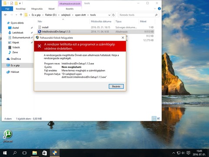Open the recent locations dropdown arrow
The image size is (209, 157).
pyautogui.click(x=16, y=15)
